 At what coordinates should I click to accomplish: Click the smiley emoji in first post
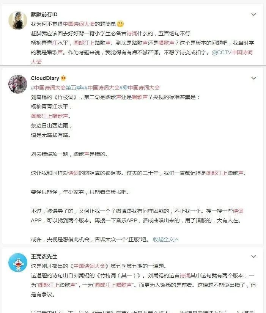point(120,24)
